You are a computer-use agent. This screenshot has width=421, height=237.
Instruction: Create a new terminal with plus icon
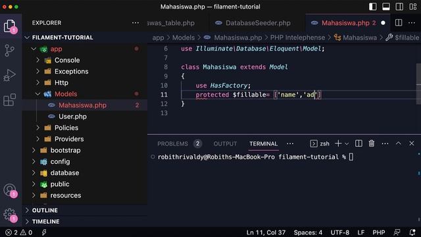point(338,144)
